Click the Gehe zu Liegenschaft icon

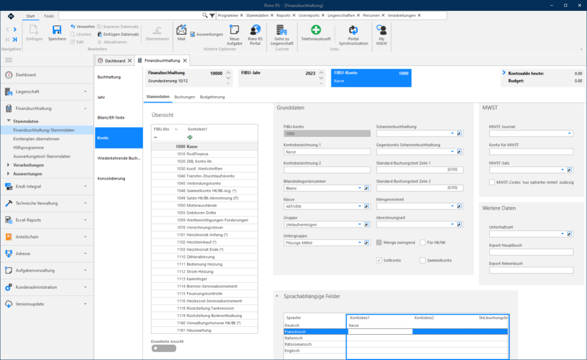coord(282,30)
